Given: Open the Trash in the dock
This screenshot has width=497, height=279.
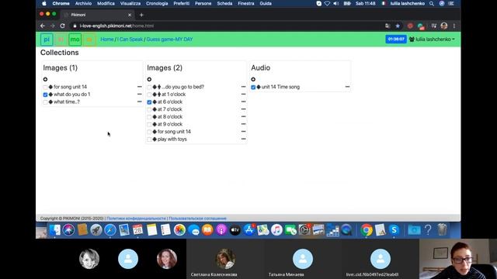Looking at the screenshot, I should coord(442,230).
